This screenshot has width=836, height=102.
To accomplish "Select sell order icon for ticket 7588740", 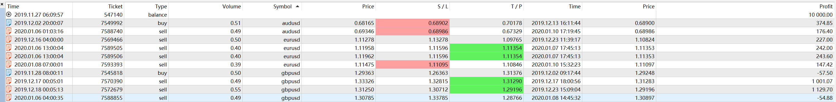I will click(9, 31).
